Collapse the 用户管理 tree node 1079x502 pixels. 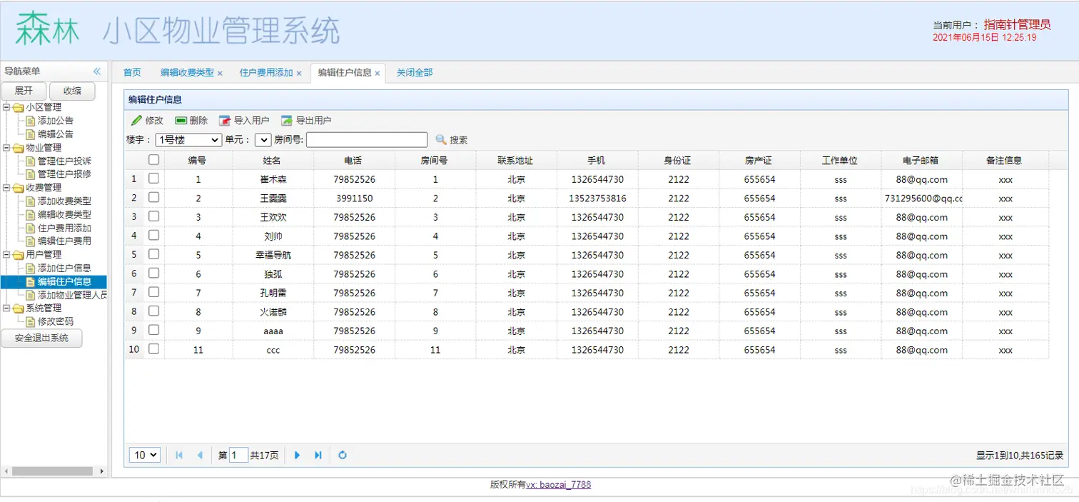click(6, 255)
